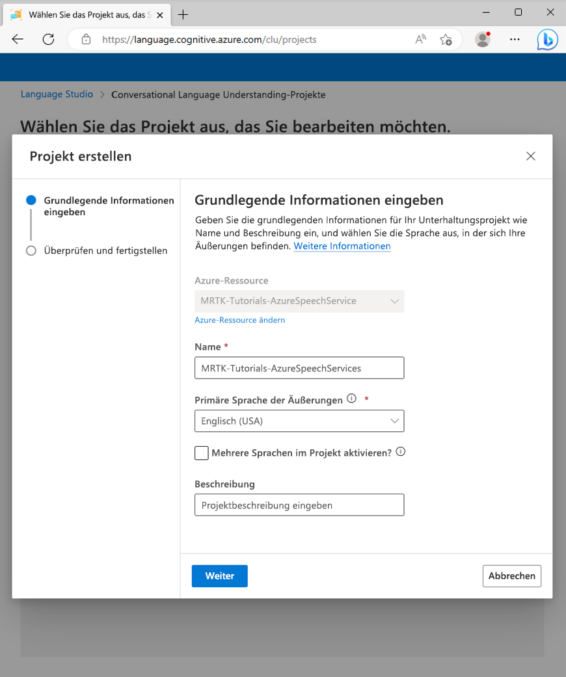Click the browser address bar URL
566x677 pixels.
(209, 40)
